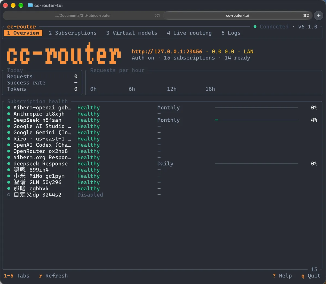Click the Disabled status of 自定义dp
The width and height of the screenshot is (326, 284).
click(x=90, y=195)
